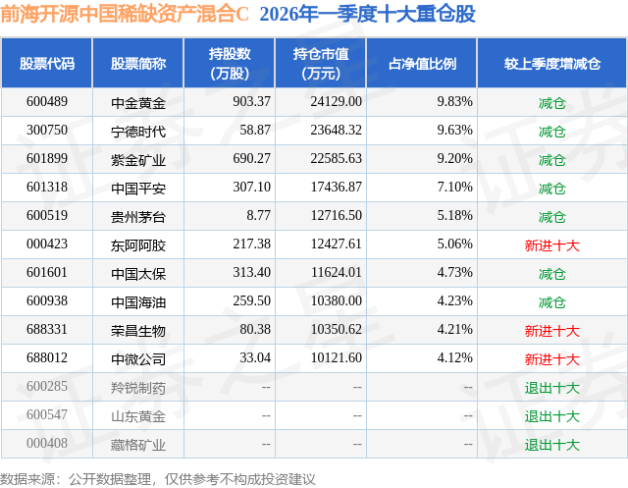Select the 股票代码 column header

click(x=47, y=63)
